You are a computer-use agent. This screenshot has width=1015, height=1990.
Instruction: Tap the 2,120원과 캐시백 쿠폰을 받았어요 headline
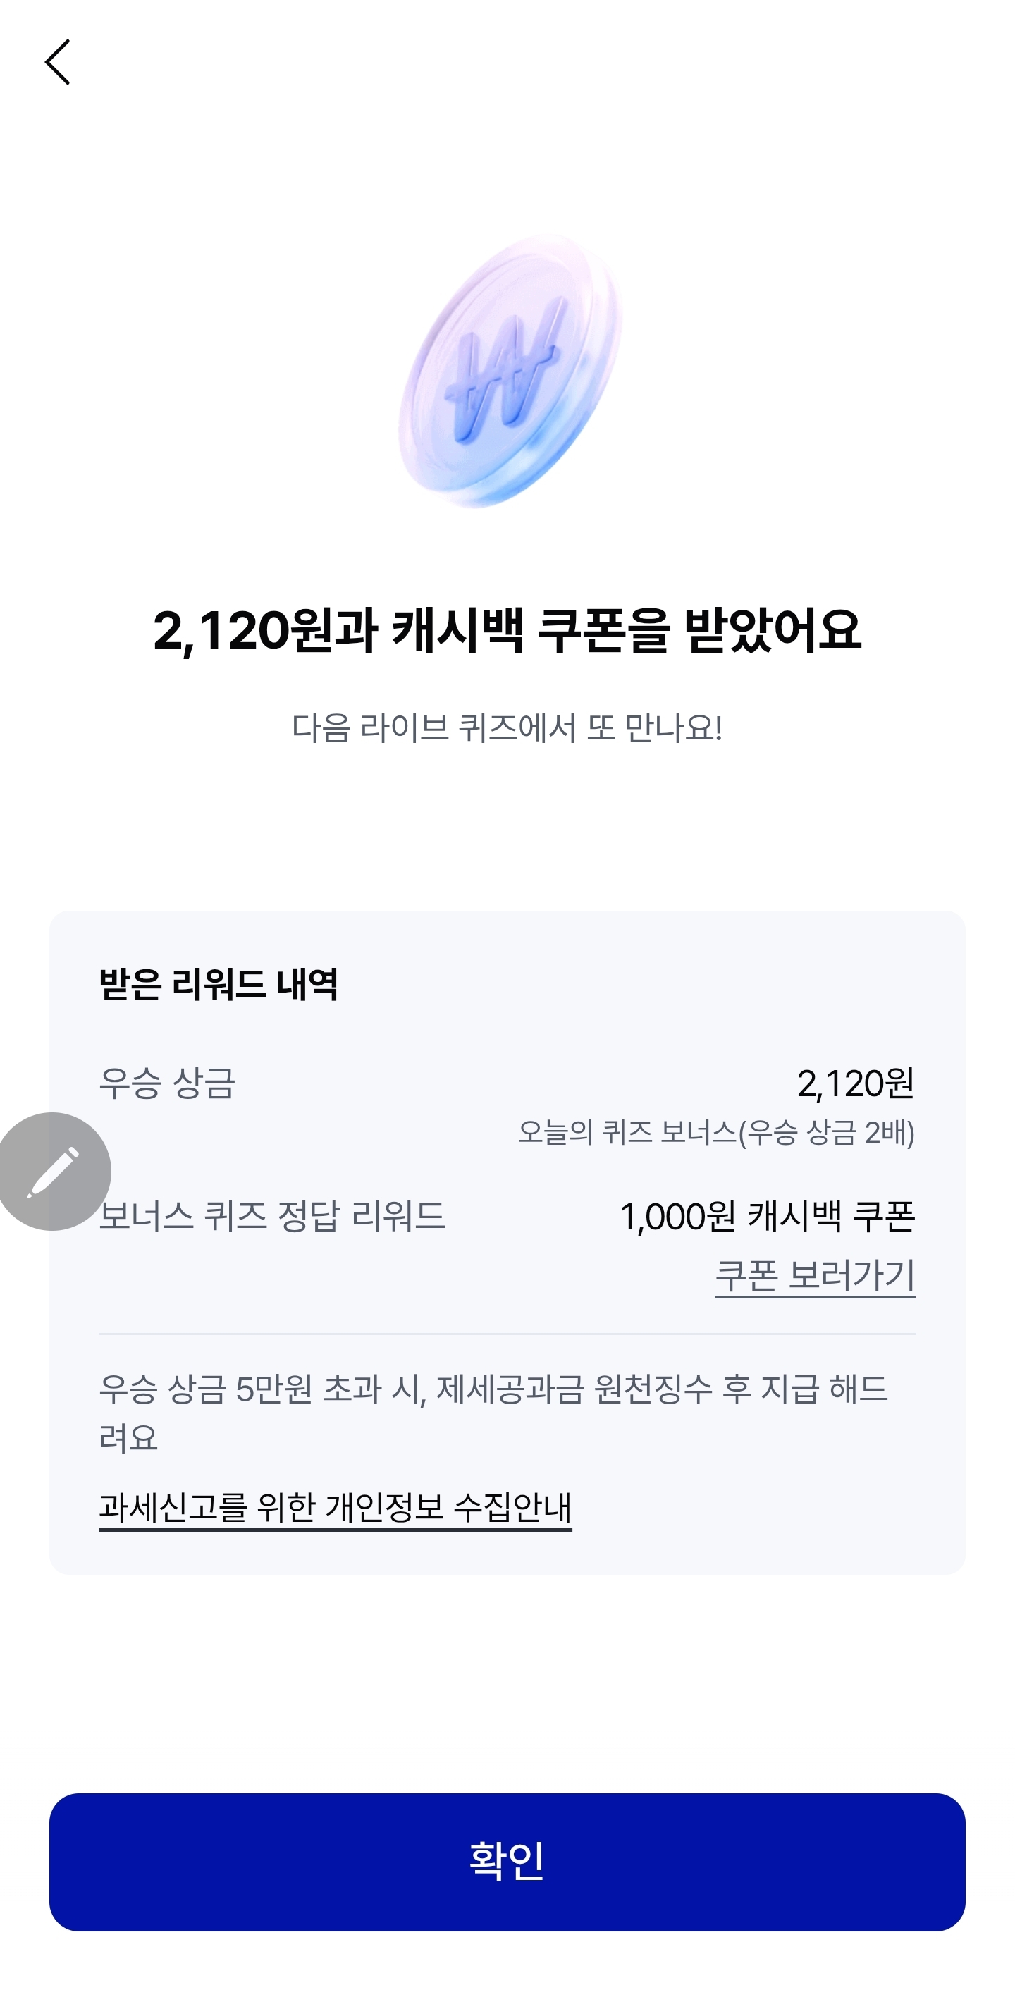tap(508, 630)
